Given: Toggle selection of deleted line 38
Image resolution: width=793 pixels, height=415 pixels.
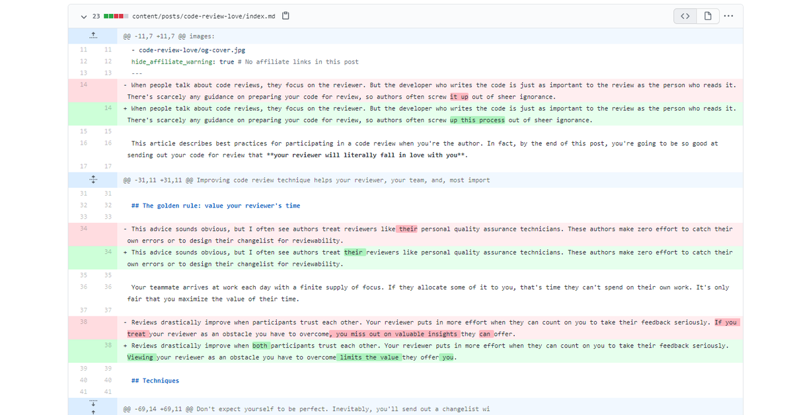Looking at the screenshot, I should (x=83, y=322).
